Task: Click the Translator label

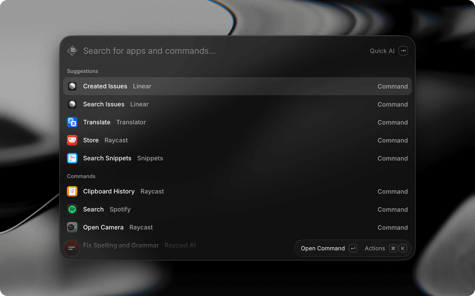Action: pos(131,122)
